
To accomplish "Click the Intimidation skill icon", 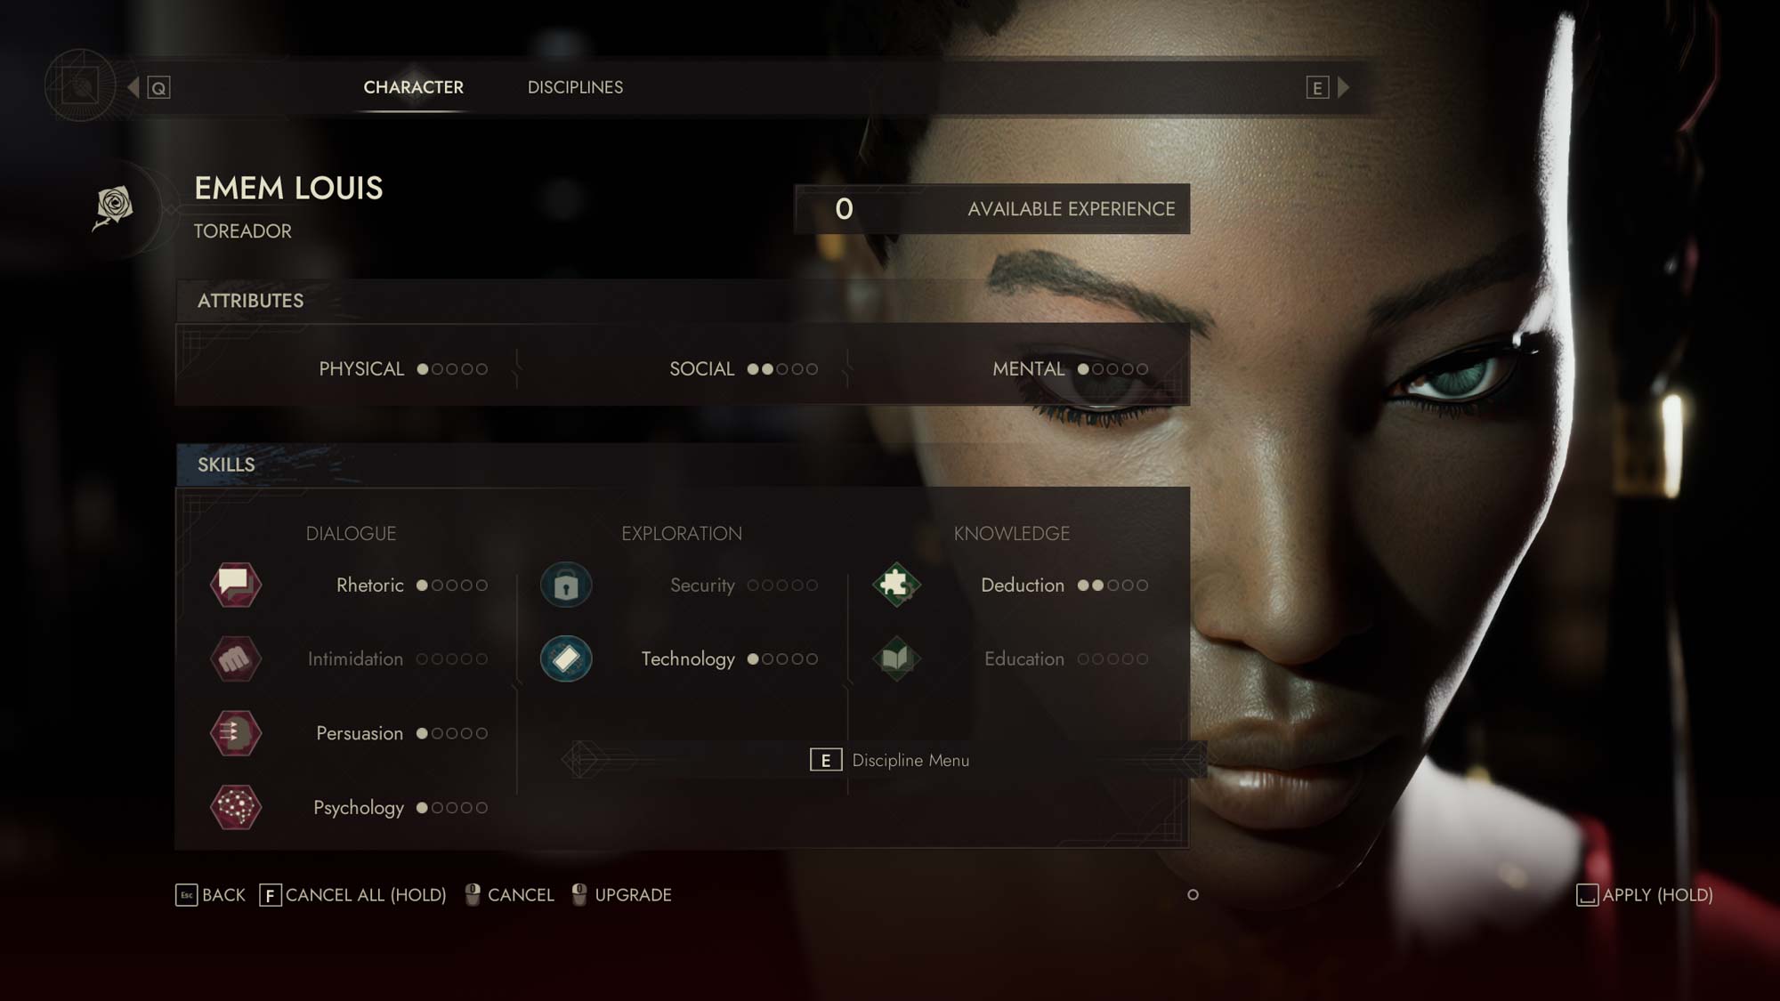I will tap(235, 658).
